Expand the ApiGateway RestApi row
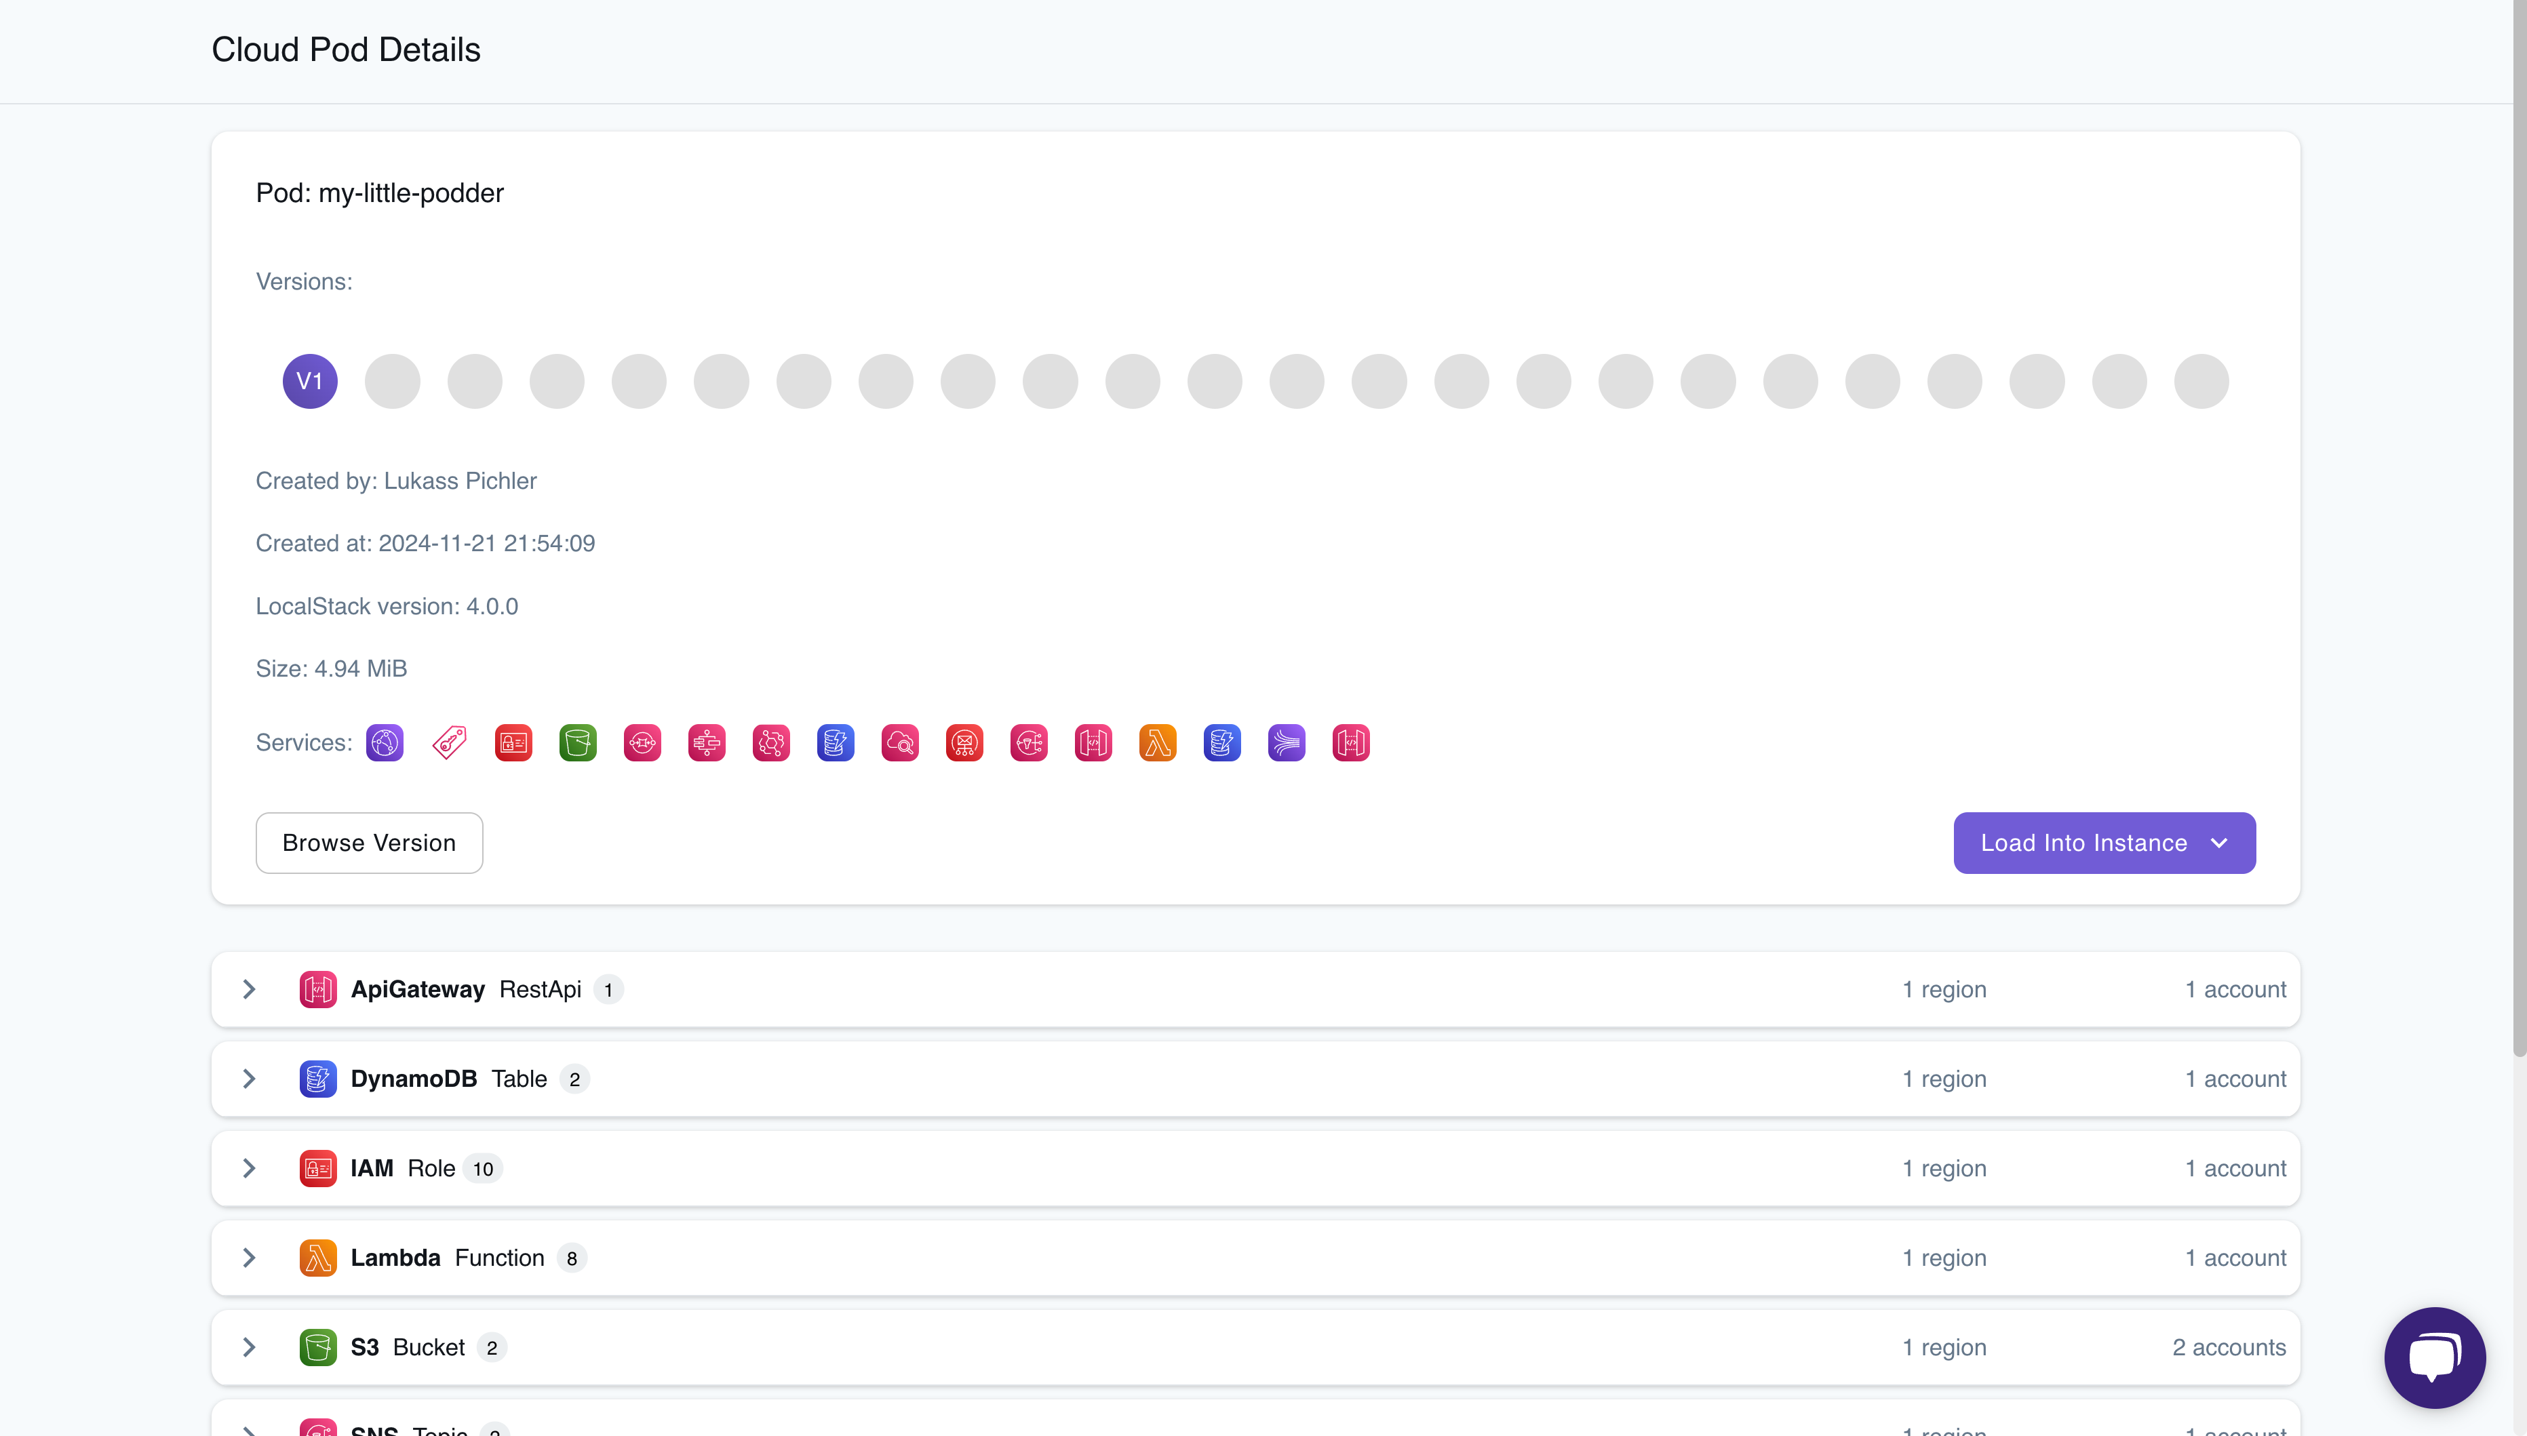The image size is (2527, 1436). coord(250,989)
